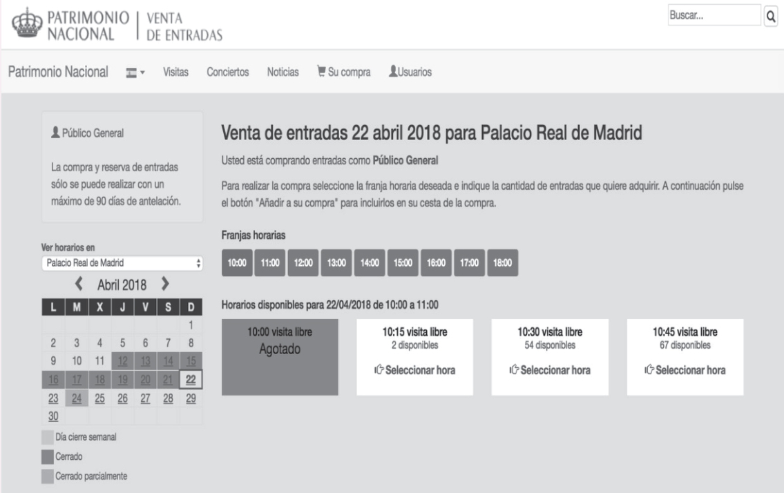
Task: Go to the Noticias page
Action: click(283, 72)
